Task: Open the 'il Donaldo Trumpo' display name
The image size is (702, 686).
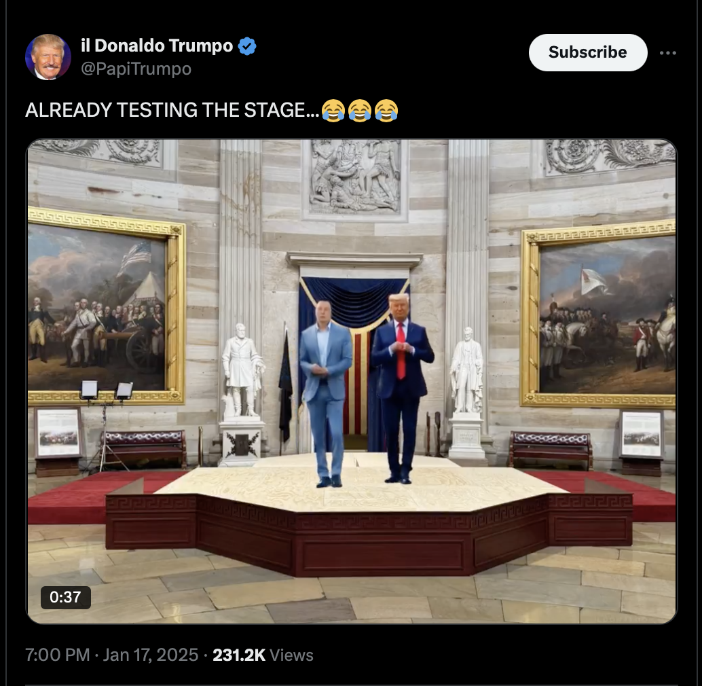Action: tap(157, 46)
